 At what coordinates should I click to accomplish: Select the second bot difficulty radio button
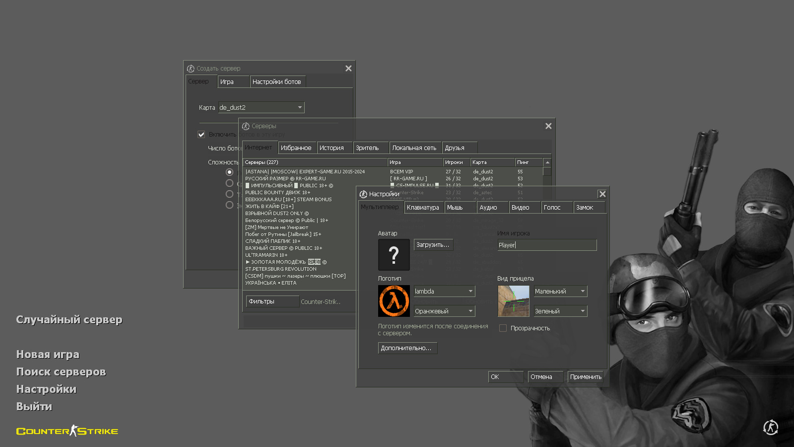point(229,183)
